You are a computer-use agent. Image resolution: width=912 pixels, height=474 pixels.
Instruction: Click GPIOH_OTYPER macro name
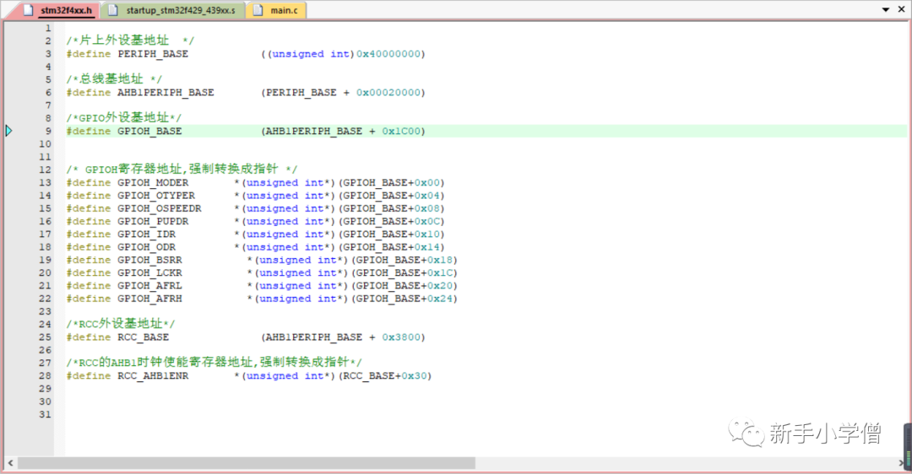(x=156, y=195)
